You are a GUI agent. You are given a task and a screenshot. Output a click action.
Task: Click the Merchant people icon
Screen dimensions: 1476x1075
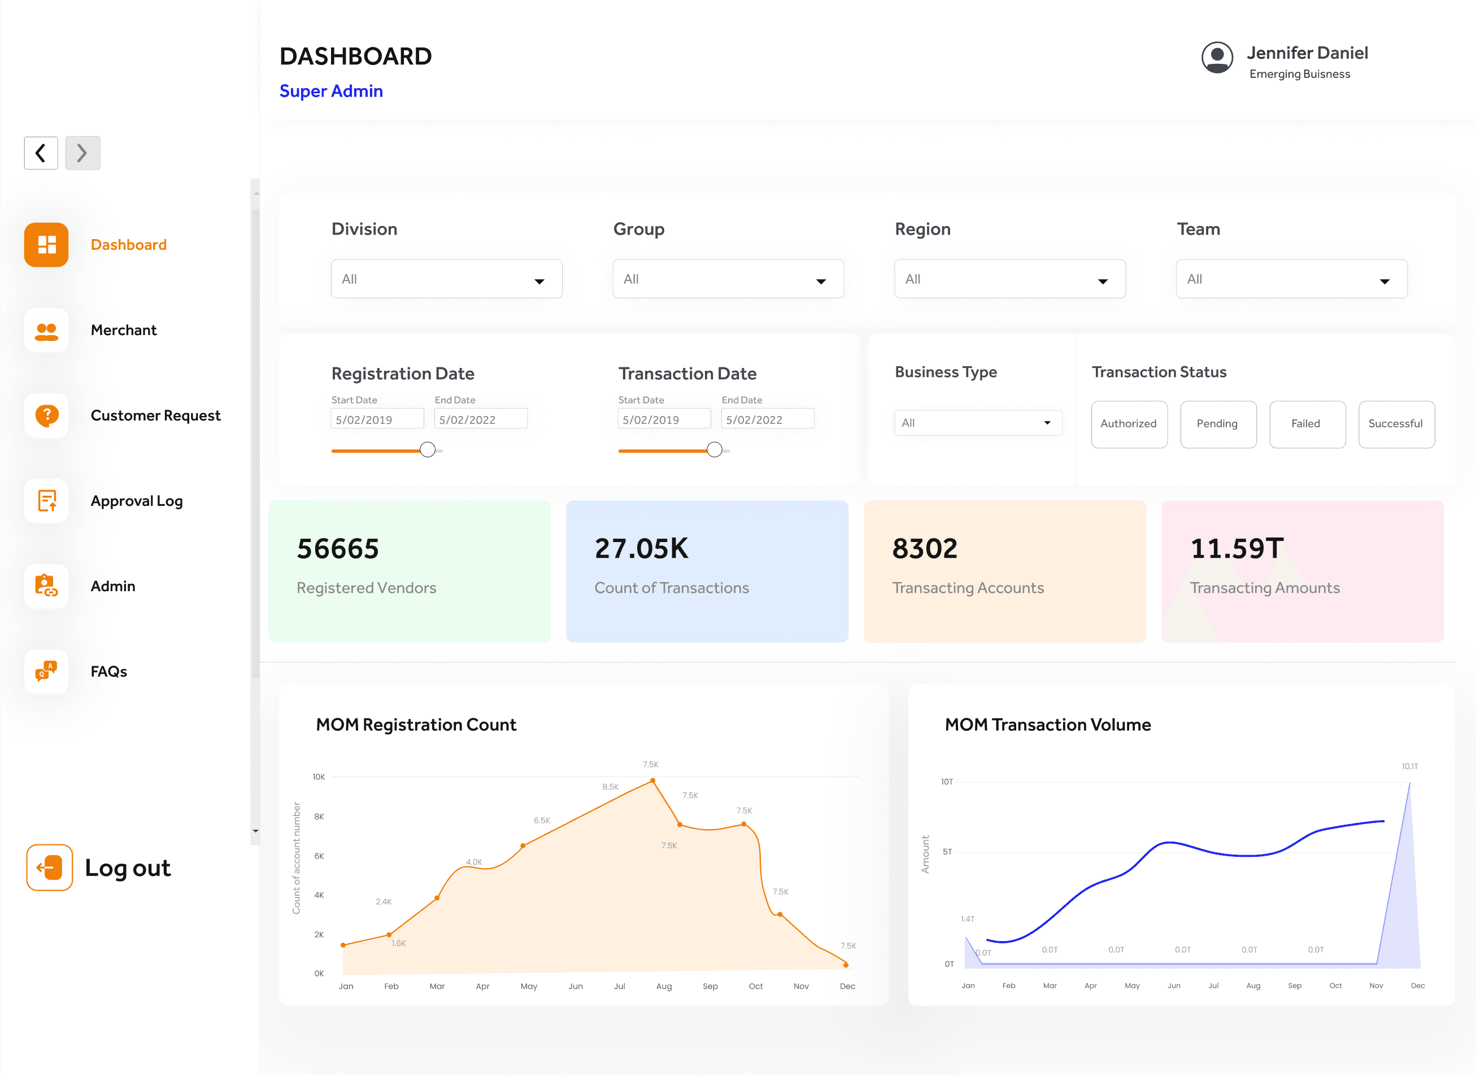pos(46,331)
